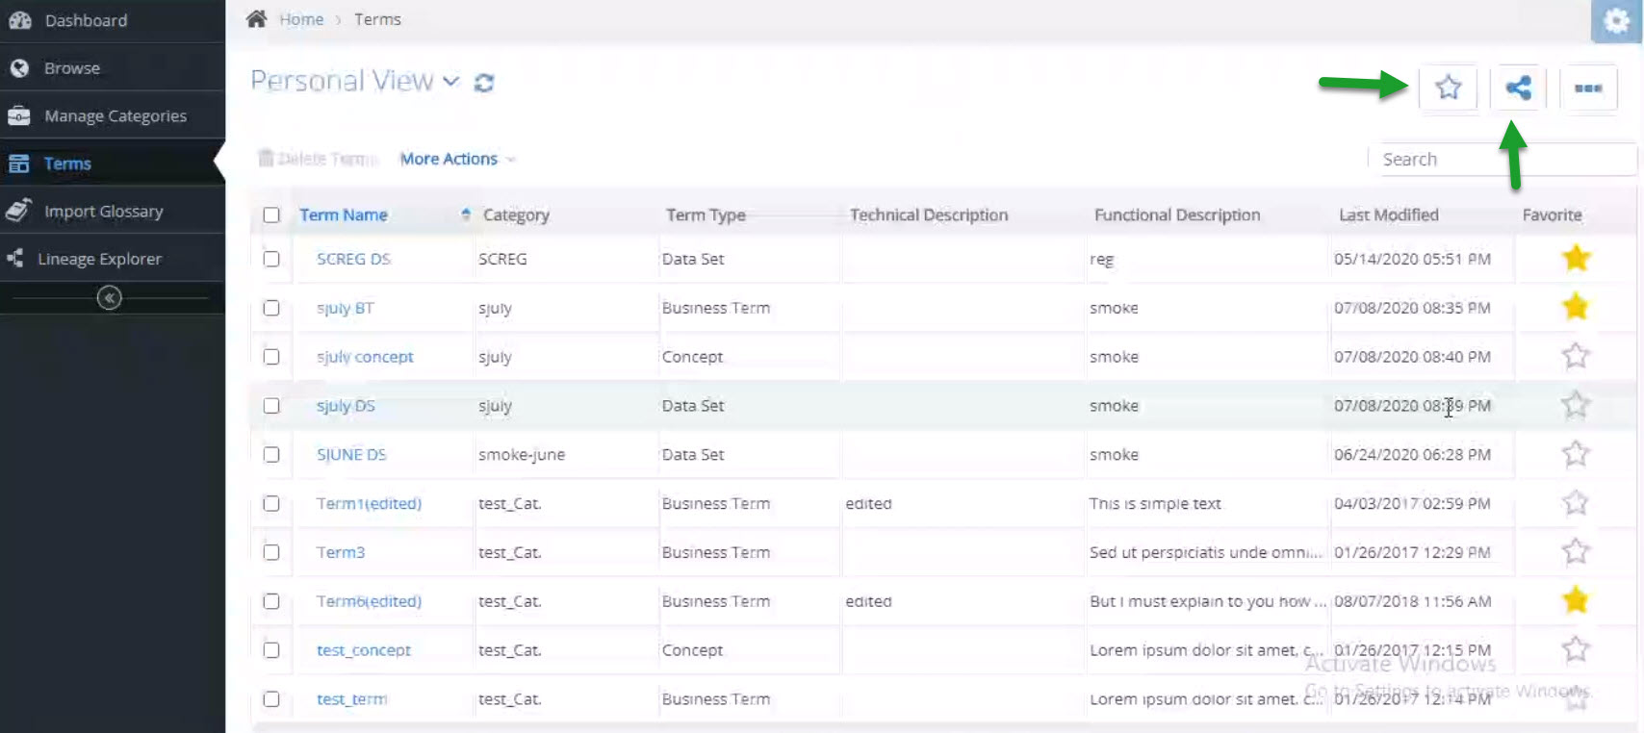The width and height of the screenshot is (1644, 733).
Task: Favorite Term1(edited) with its star
Action: pyautogui.click(x=1576, y=503)
